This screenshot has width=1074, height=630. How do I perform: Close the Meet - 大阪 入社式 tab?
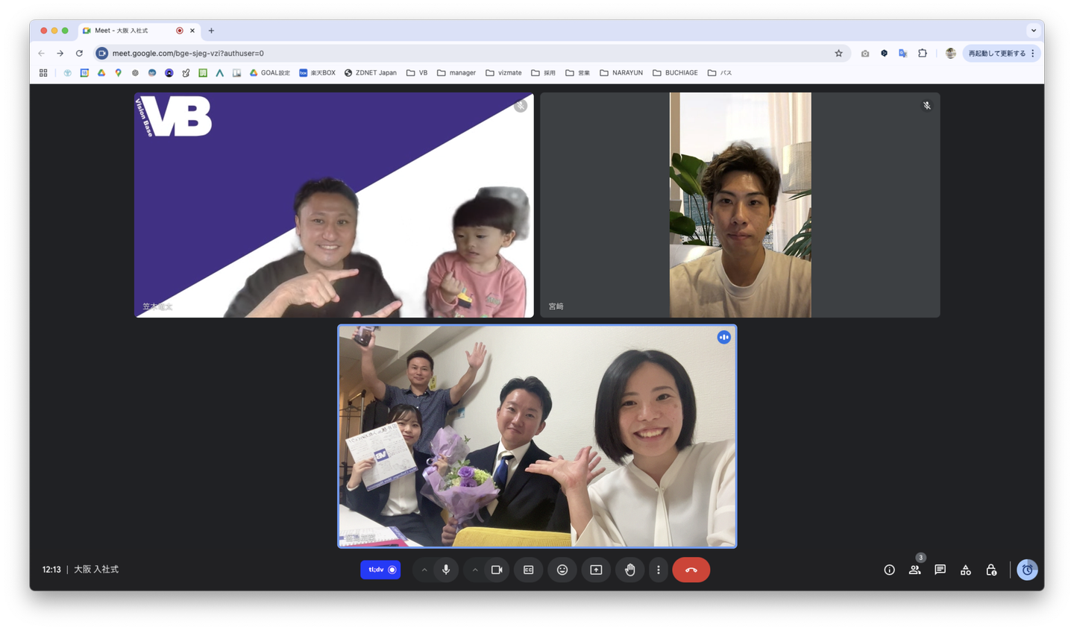192,31
